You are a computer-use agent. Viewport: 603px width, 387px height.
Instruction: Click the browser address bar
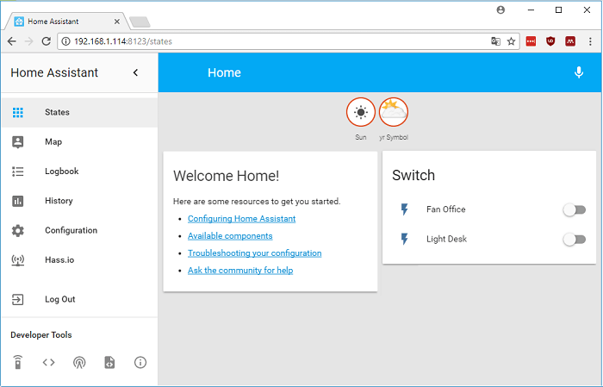click(276, 41)
